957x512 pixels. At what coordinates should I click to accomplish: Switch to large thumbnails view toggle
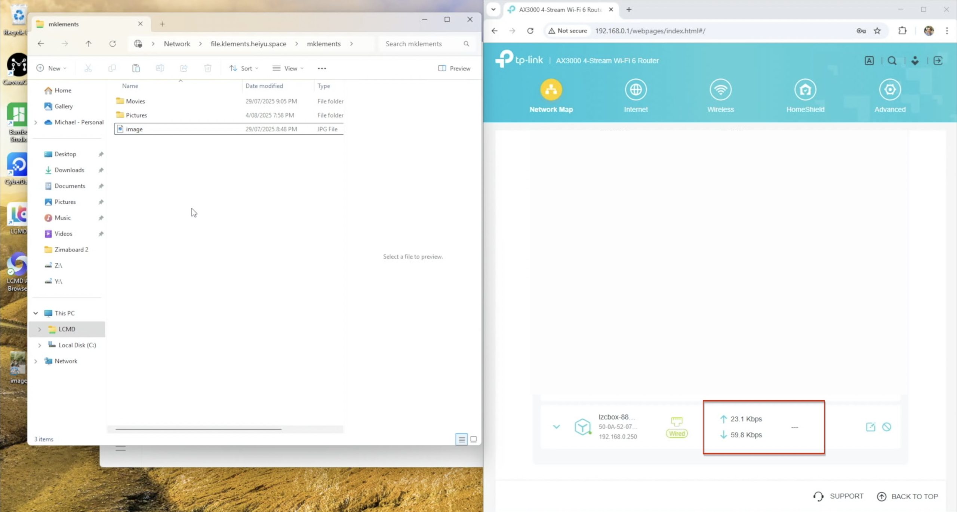click(x=473, y=439)
